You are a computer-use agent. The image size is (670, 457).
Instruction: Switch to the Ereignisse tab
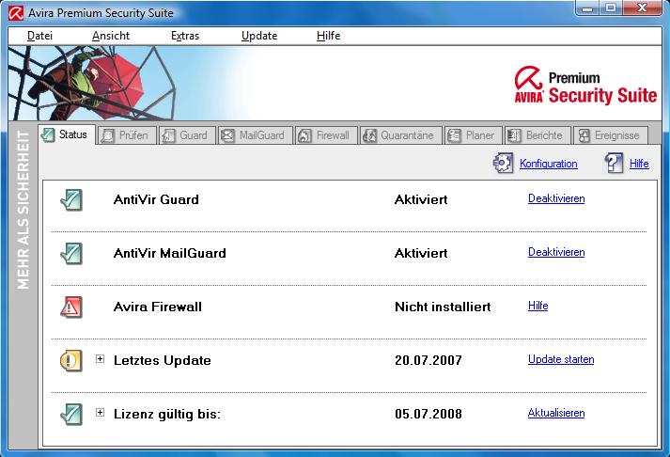pos(611,135)
